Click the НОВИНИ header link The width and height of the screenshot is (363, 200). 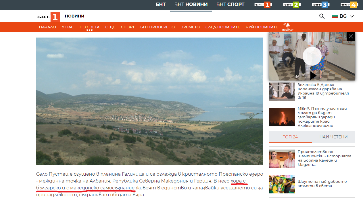click(74, 16)
